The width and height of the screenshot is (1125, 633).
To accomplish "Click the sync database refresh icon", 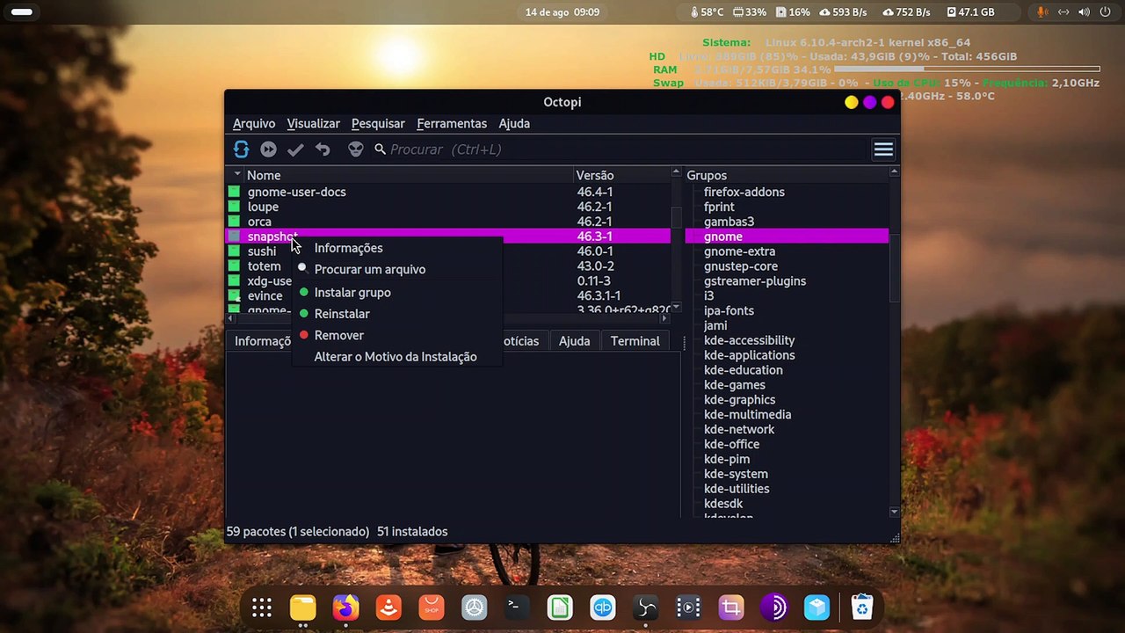I will 241,149.
